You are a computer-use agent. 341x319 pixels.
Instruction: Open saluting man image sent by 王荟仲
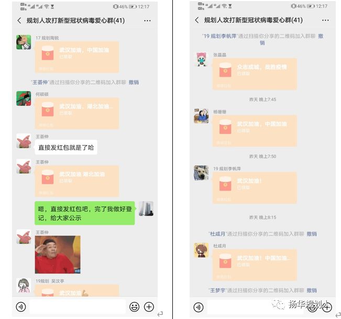coord(58,255)
